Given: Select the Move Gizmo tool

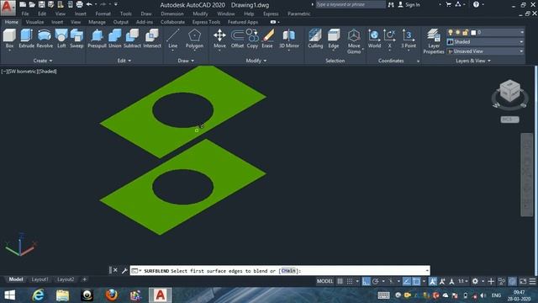Looking at the screenshot, I should pyautogui.click(x=354, y=41).
